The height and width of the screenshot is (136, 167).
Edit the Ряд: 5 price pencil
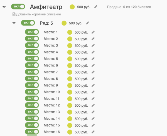[x=87, y=23]
